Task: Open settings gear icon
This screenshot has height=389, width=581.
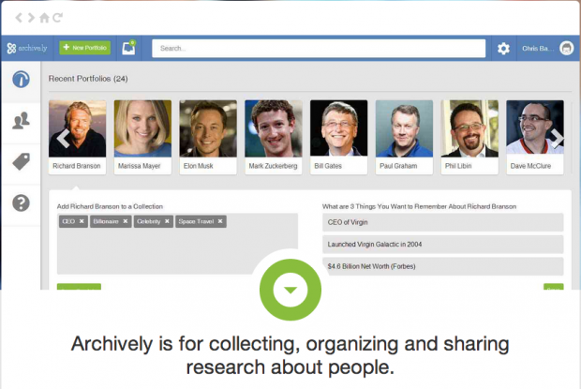Action: [503, 49]
